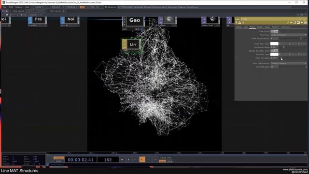
Task: Open the File menu
Action: (4, 7)
